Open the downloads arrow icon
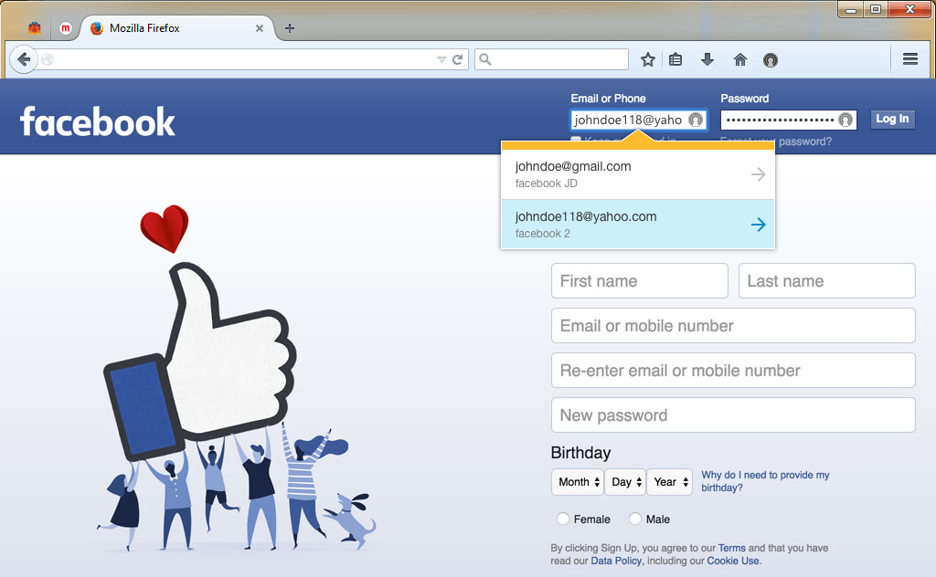Screen dimensions: 936x577 707,59
